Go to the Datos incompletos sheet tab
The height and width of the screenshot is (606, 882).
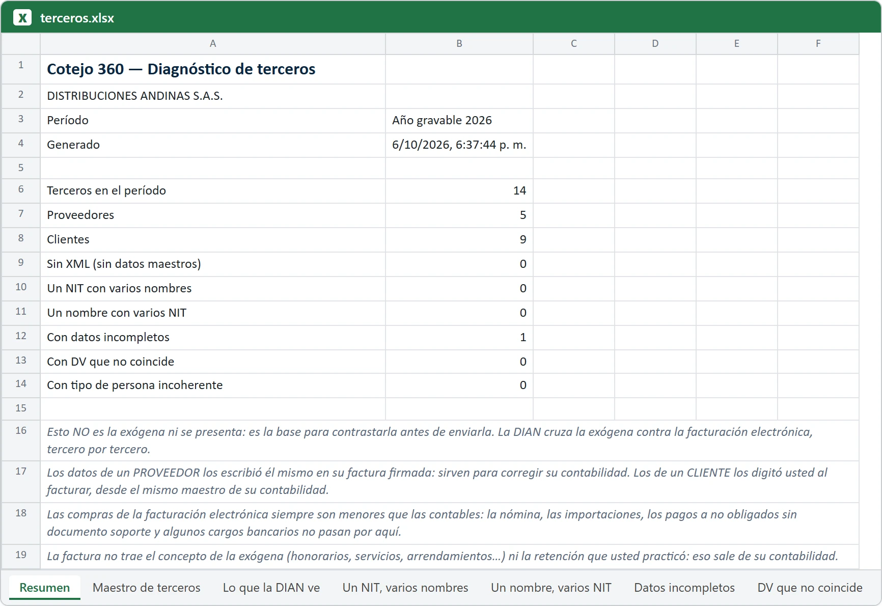684,588
